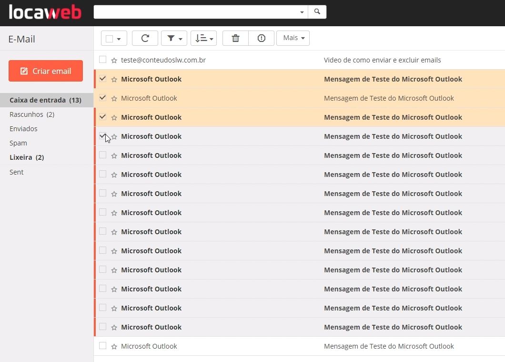This screenshot has height=362, width=505.
Task: Go to the Rascunhos folder
Action: 32,114
